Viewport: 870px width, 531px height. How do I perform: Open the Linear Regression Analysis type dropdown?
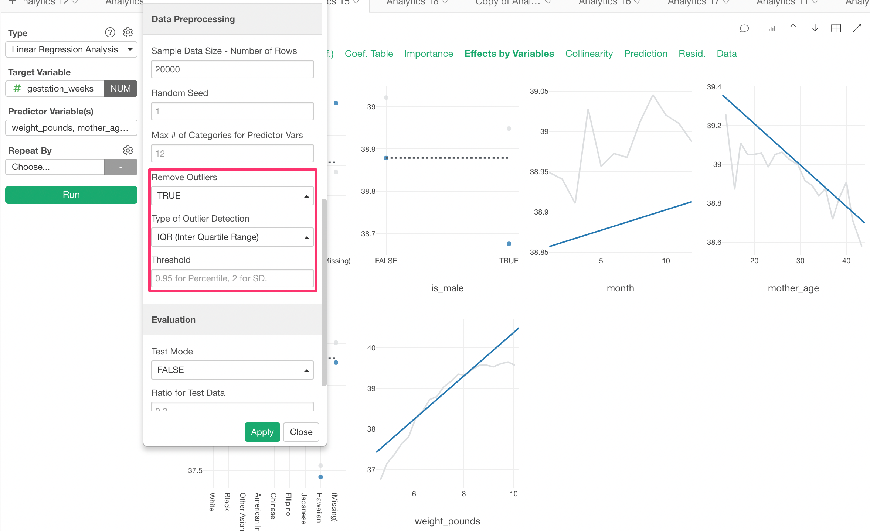click(71, 49)
